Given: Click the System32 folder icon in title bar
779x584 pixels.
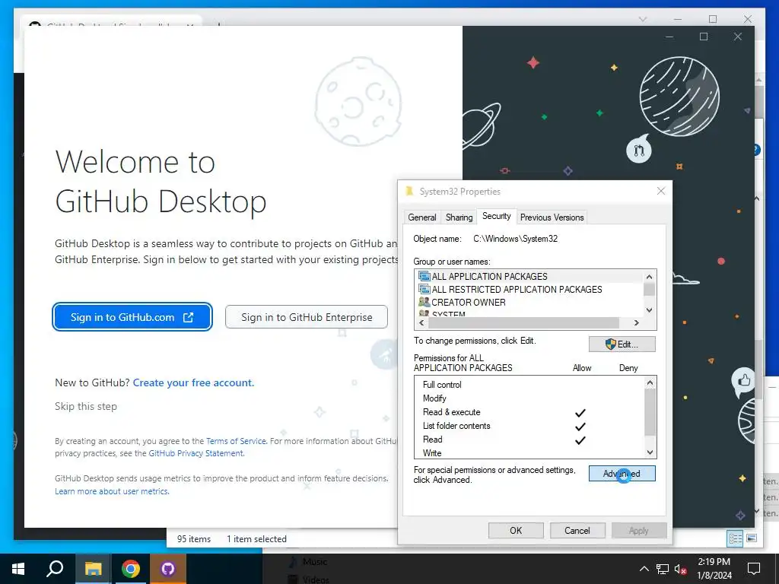Looking at the screenshot, I should pyautogui.click(x=409, y=191).
